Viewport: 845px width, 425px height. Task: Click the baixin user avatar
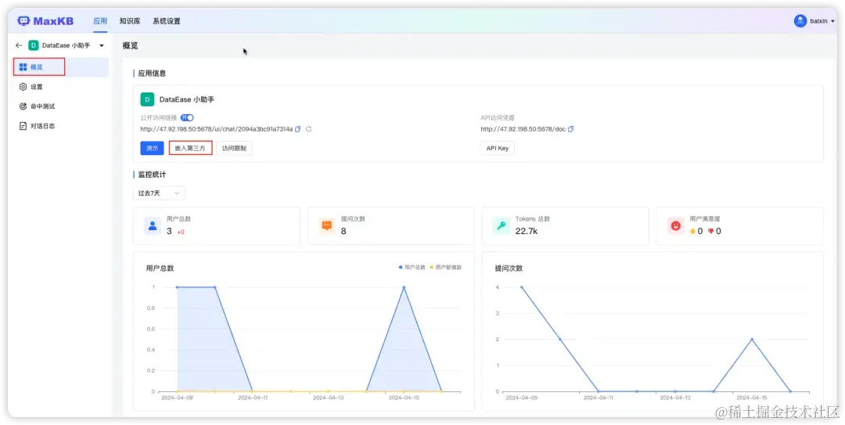tap(800, 21)
